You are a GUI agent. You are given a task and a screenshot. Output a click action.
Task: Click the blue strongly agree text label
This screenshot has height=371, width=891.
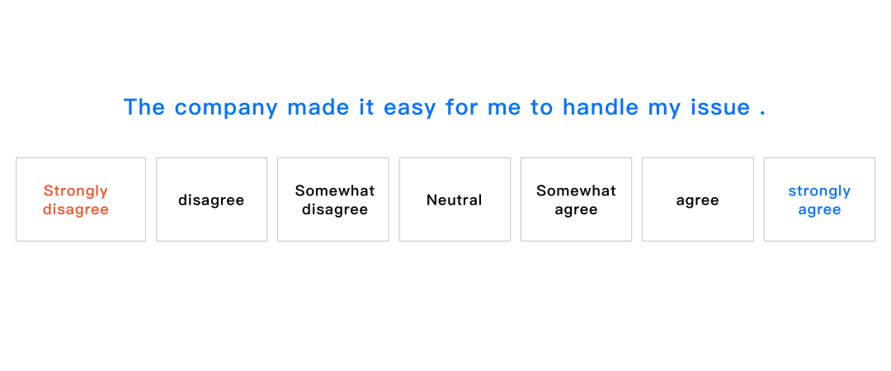pos(819,200)
